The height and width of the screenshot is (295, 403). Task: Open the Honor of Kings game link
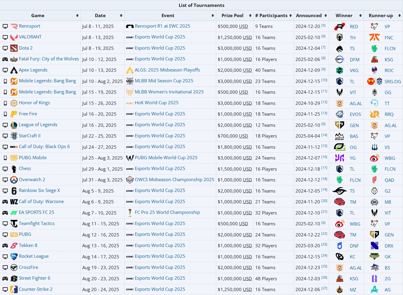pos(34,103)
